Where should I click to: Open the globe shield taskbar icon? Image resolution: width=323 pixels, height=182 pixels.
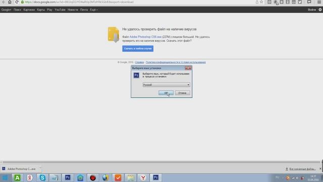click(x=105, y=177)
